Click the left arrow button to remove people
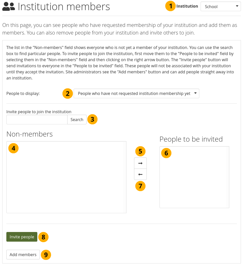Image resolution: width=244 pixels, height=266 pixels. click(x=140, y=174)
